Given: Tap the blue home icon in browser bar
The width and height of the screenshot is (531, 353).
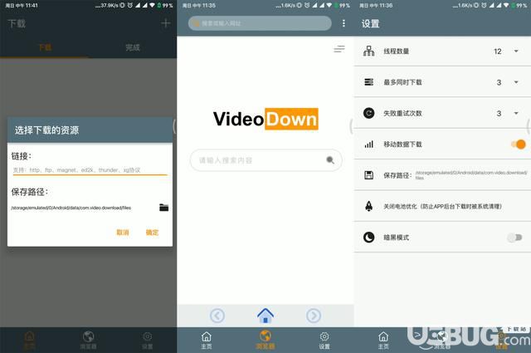Looking at the screenshot, I should pyautogui.click(x=265, y=315).
